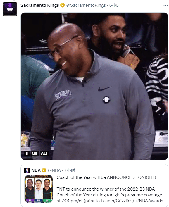Open the Sacramento Kings profile avatar
169x207 pixels.
tap(10, 9)
